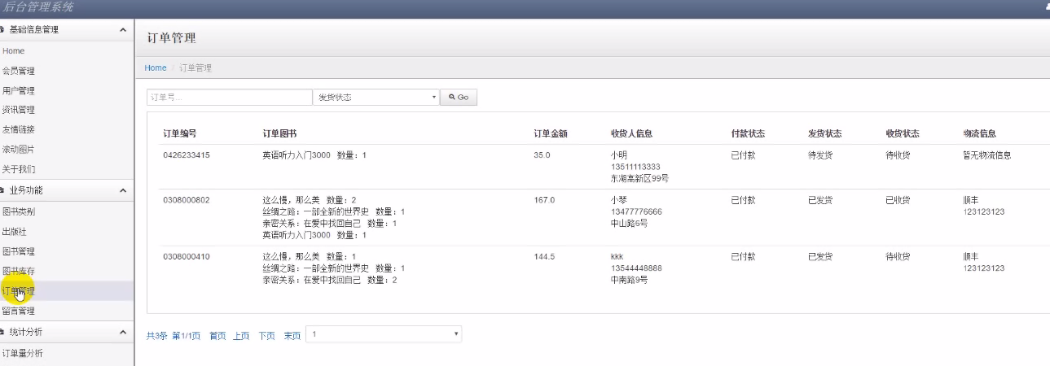Go to 上页 previous page link

[x=242, y=335]
